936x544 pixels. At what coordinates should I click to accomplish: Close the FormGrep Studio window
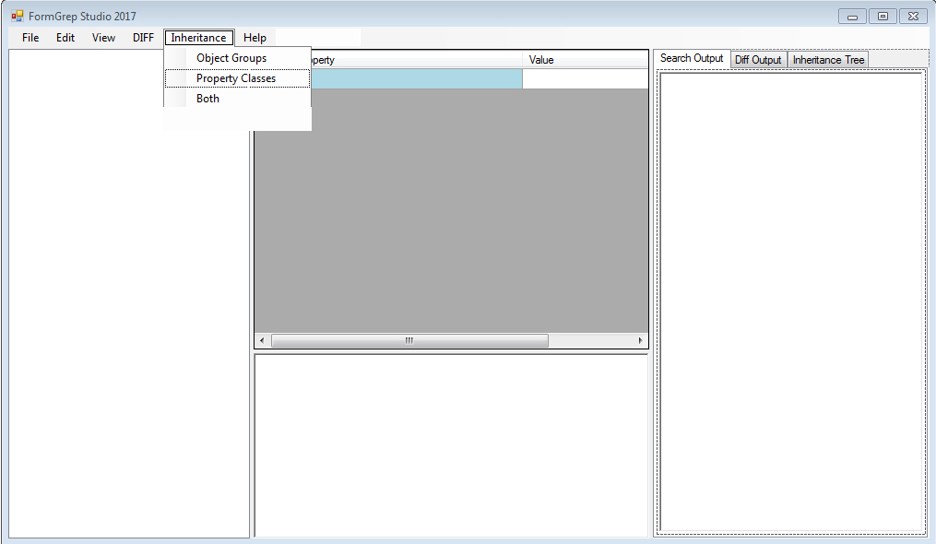(913, 17)
